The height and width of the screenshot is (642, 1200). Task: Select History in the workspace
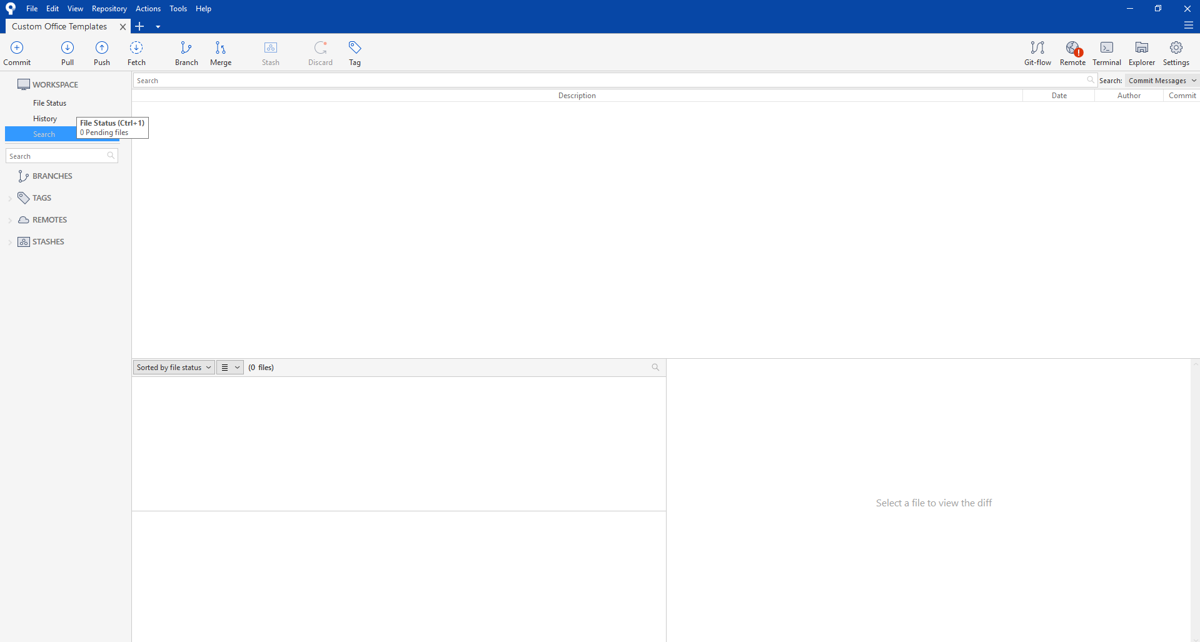pos(45,119)
